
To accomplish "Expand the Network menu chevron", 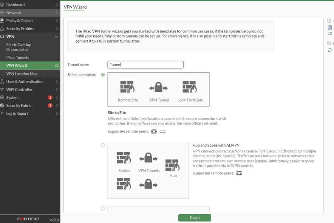I will (57, 12).
